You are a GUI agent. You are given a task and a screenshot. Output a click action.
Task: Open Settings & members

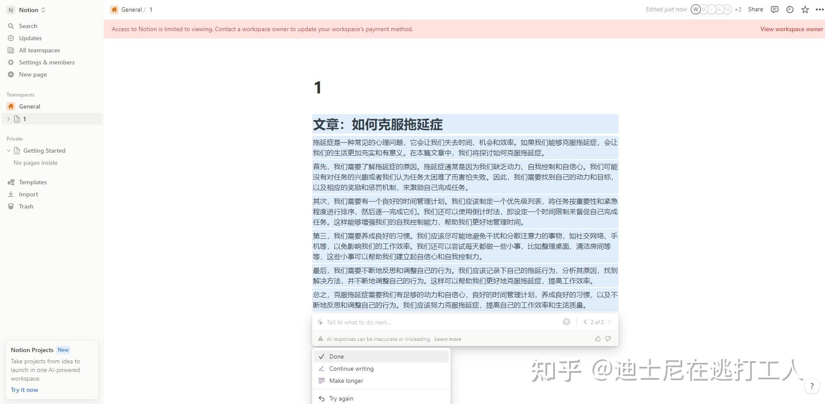pos(46,62)
